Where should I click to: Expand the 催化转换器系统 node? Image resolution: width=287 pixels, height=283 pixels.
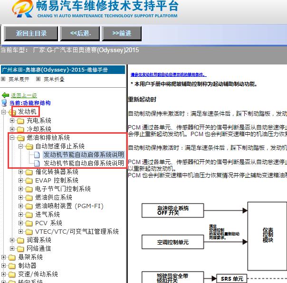21,172
